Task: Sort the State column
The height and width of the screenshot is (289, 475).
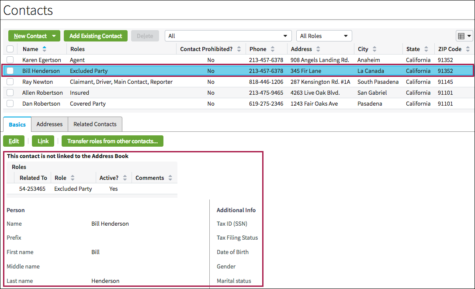Action: [427, 48]
